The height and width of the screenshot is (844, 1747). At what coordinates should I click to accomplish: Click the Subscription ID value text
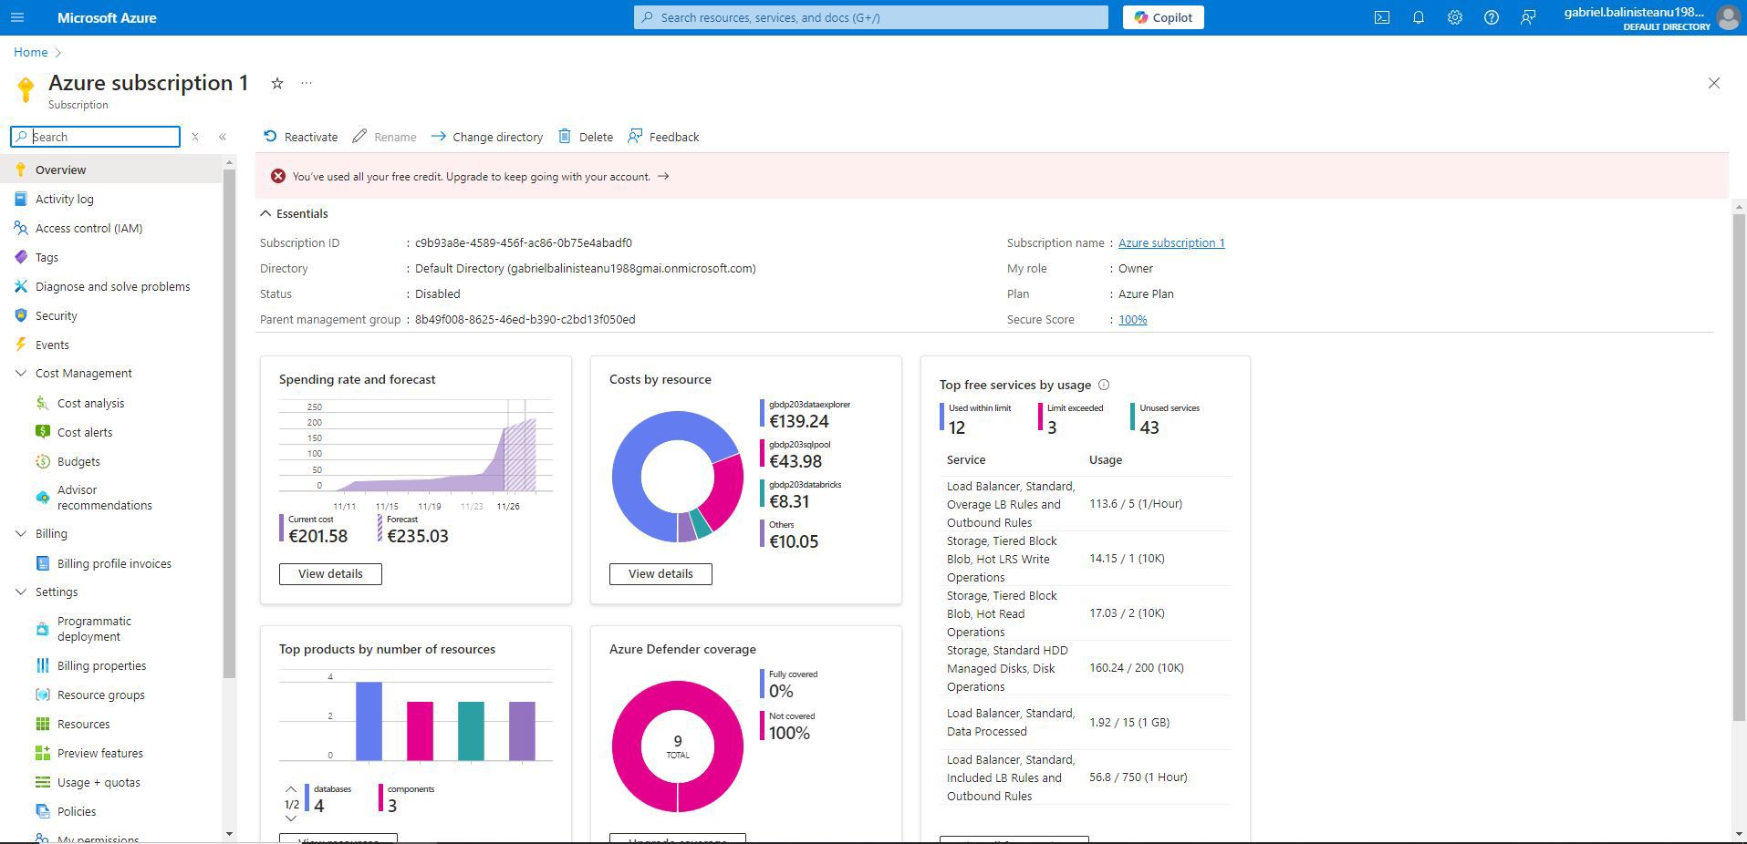pos(524,242)
